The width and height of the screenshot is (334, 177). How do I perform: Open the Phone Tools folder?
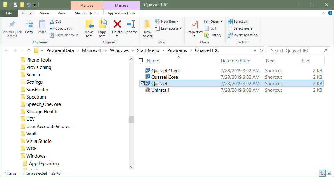36,60
